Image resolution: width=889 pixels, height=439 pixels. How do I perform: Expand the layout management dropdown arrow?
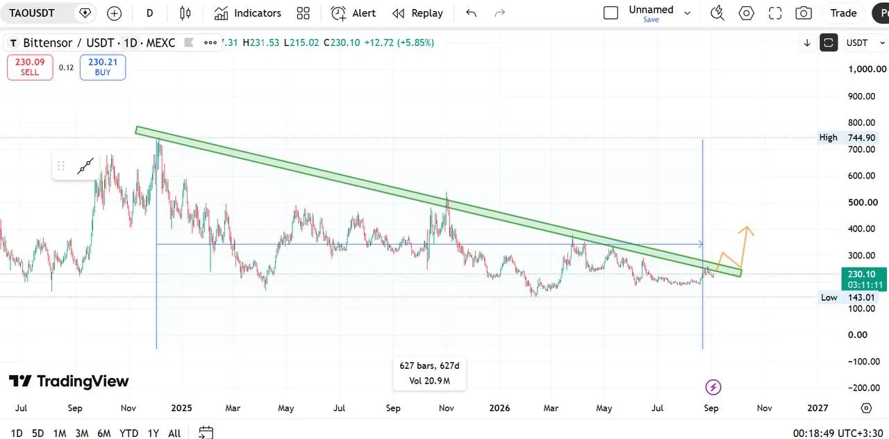688,13
